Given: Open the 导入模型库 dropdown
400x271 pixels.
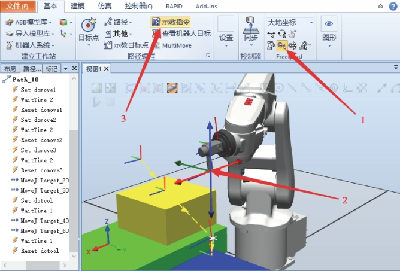Looking at the screenshot, I should click(x=30, y=34).
